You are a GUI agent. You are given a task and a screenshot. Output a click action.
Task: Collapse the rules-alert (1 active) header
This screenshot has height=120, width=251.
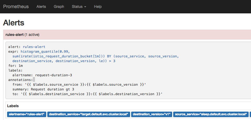click(127, 35)
